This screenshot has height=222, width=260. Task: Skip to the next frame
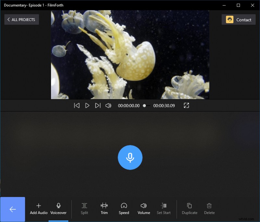pyautogui.click(x=98, y=105)
